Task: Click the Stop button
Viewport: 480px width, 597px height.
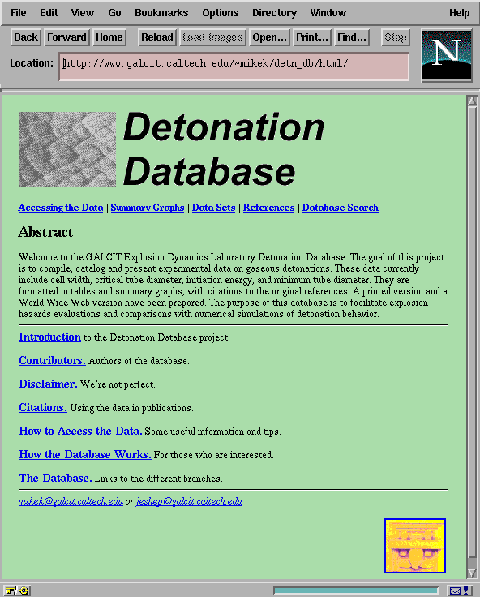Action: (x=396, y=37)
